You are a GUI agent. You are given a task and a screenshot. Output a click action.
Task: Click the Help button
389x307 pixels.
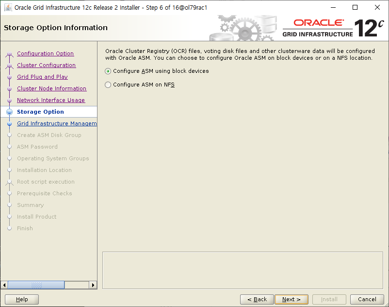click(22, 299)
